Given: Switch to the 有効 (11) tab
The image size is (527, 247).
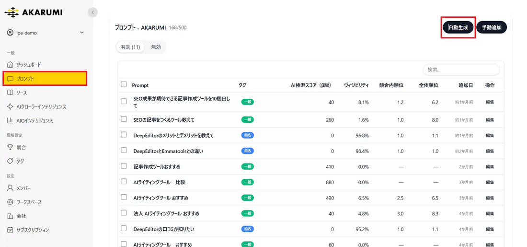Looking at the screenshot, I should click(x=130, y=47).
